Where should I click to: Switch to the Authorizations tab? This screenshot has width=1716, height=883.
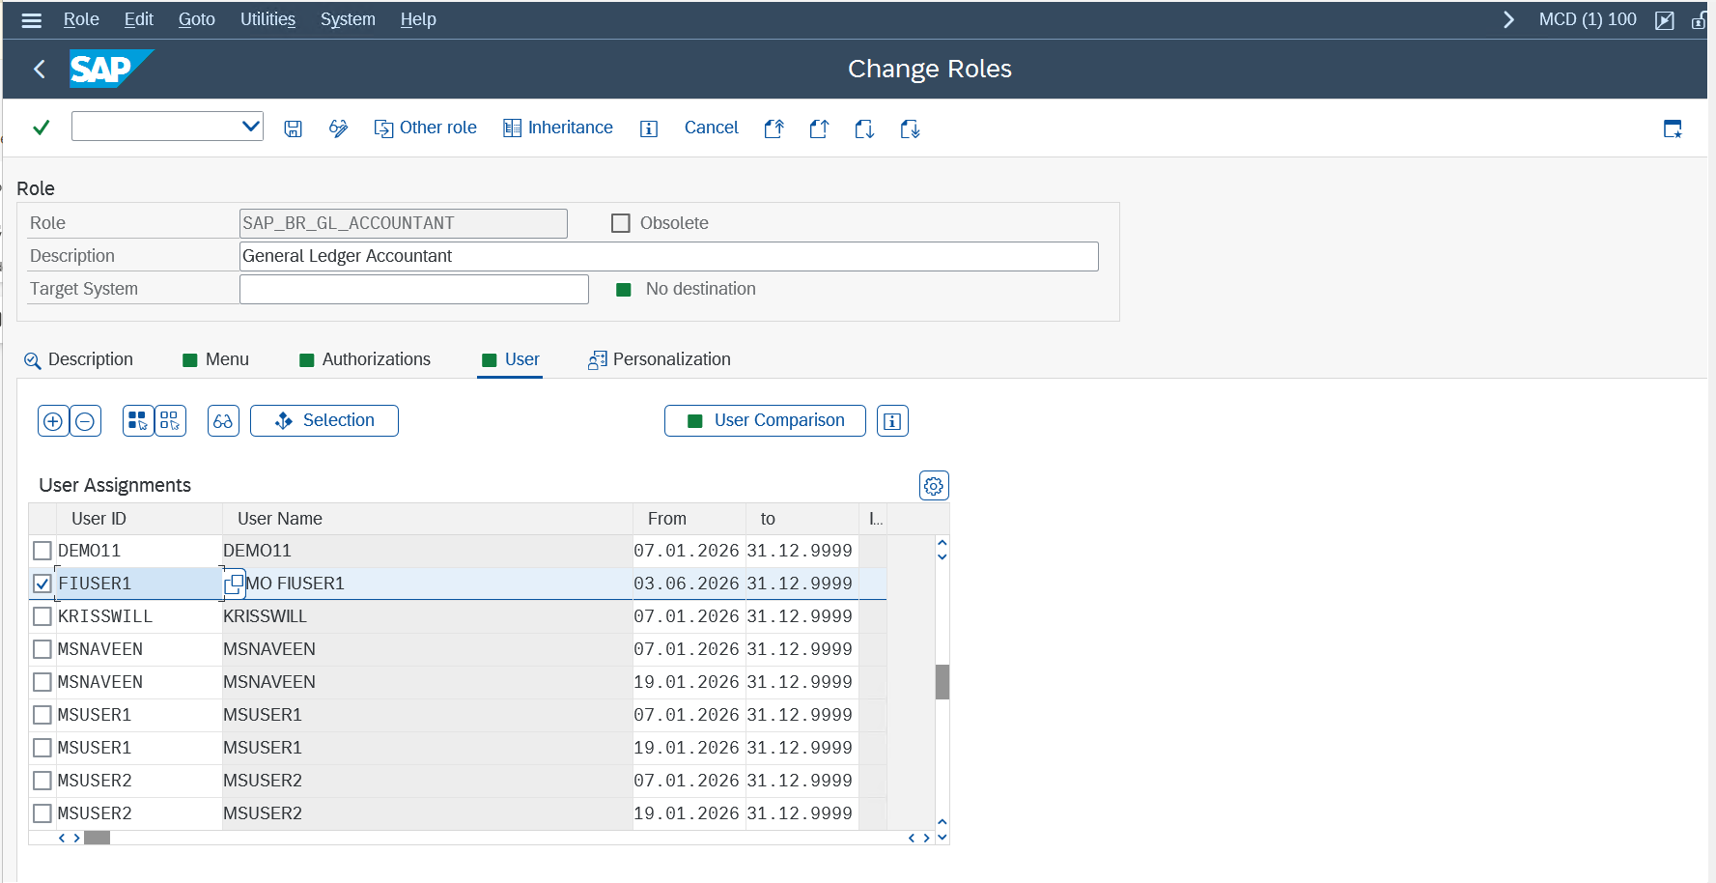click(x=365, y=359)
